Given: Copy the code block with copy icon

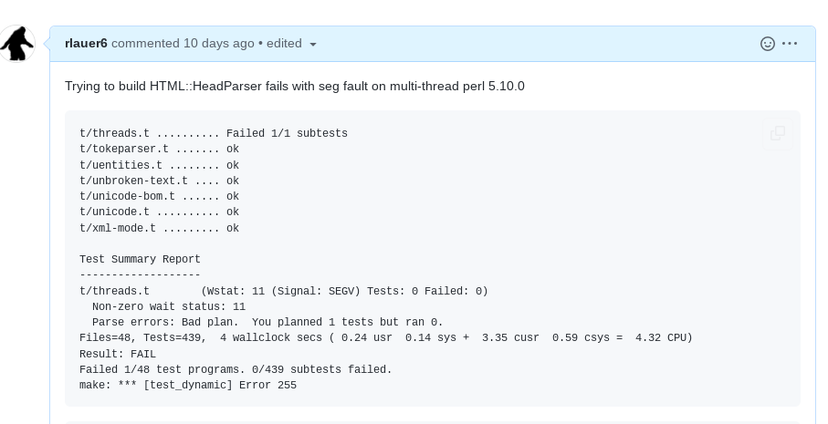Looking at the screenshot, I should (777, 133).
